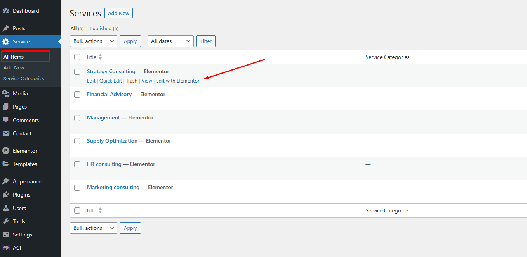Image resolution: width=527 pixels, height=257 pixels.
Task: Click the Tools wrench icon
Action: click(x=6, y=221)
